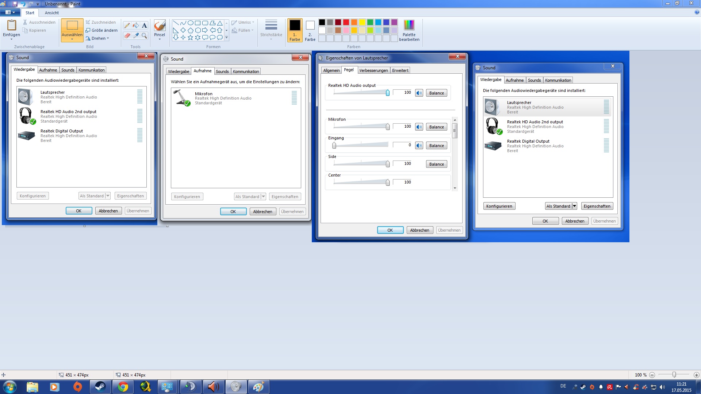This screenshot has width=701, height=394.
Task: Expand the Drehen rotate dropdown
Action: (108, 38)
